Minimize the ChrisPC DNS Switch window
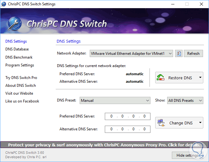This screenshot has height=162, width=209. [173, 4]
